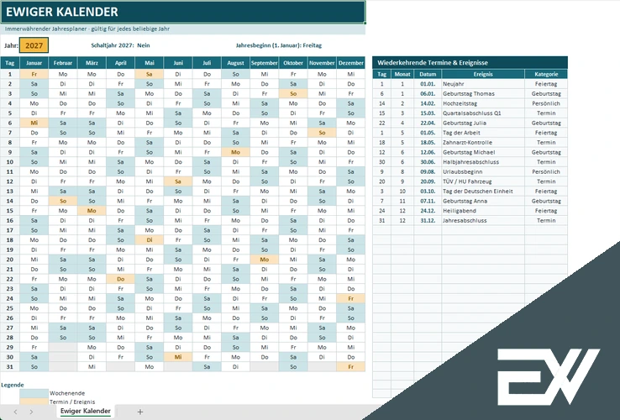Select the Halbjahresabschluss event cell
Screen dimensions: 620x420
point(483,162)
